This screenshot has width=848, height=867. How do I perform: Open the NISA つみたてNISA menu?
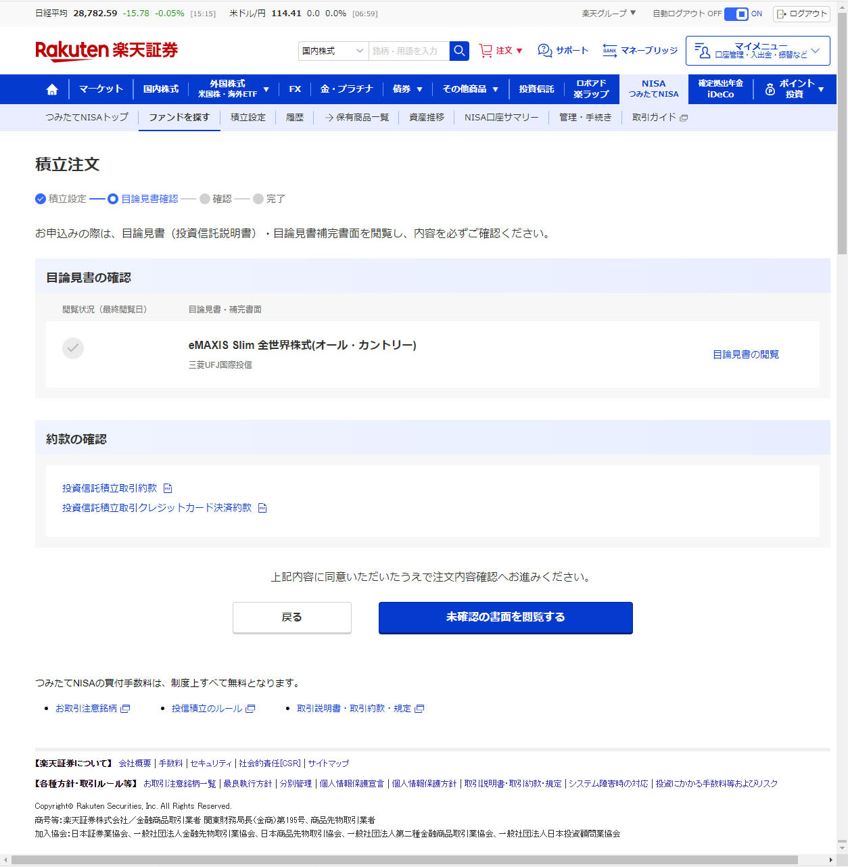[653, 89]
